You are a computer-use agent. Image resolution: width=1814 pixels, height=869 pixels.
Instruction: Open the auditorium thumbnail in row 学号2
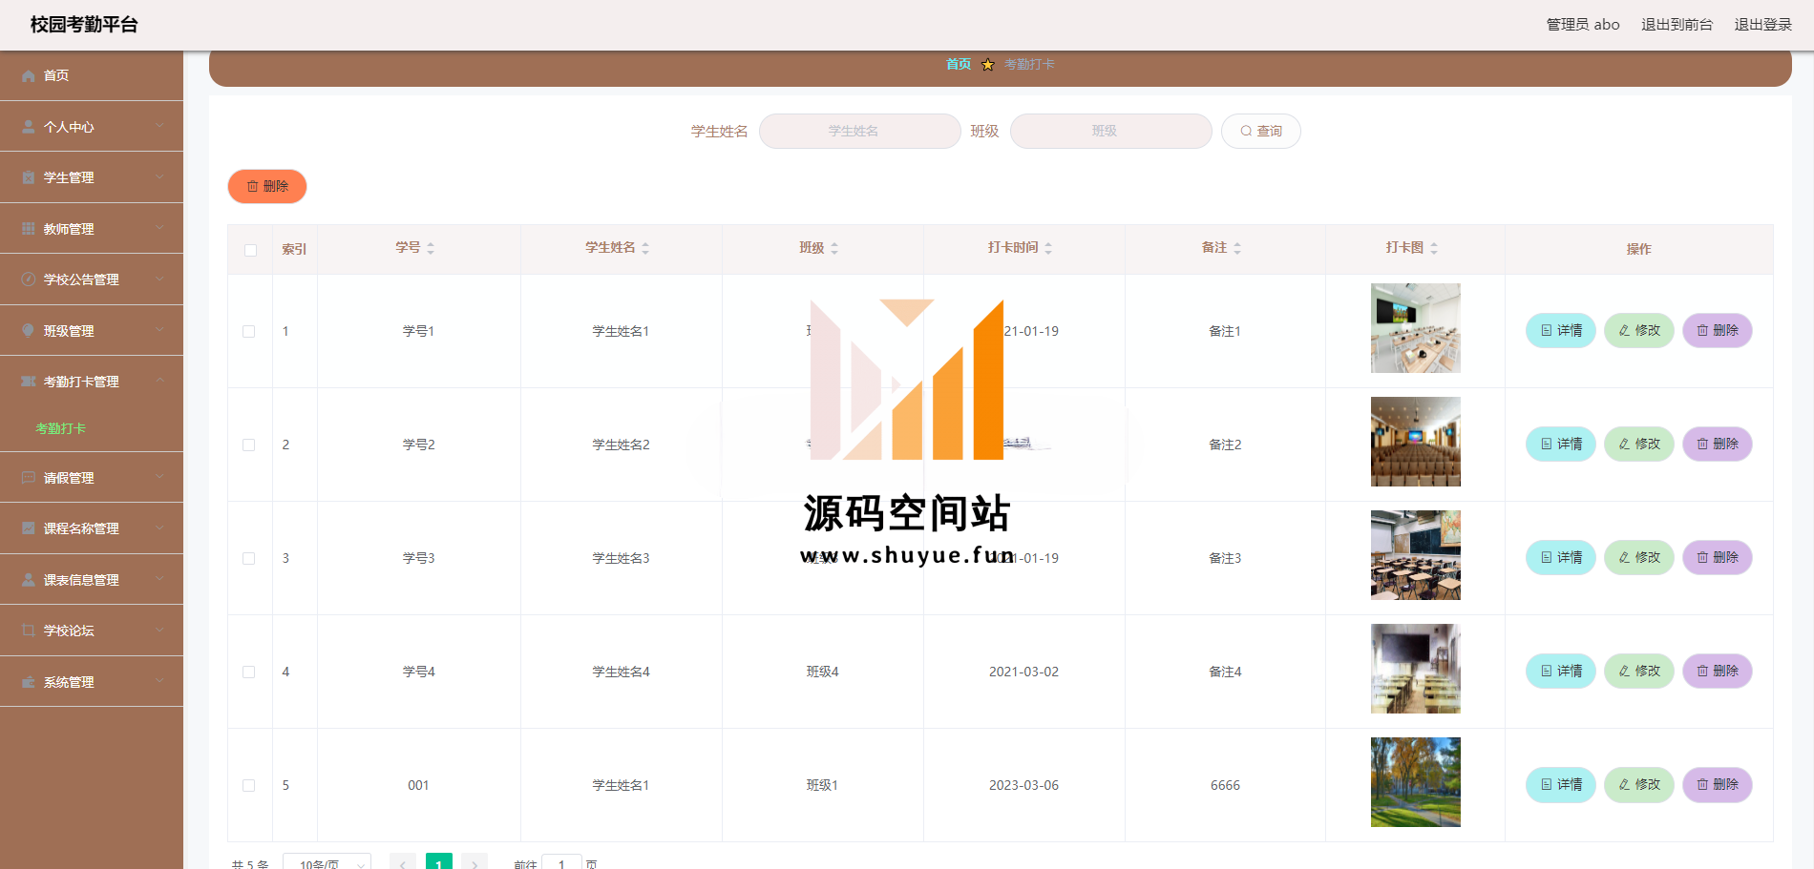(x=1416, y=442)
